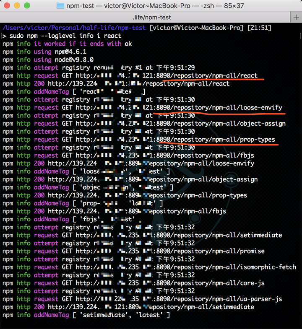302x329 pixels.
Task: Click the 200 response line for npm-all/setimmediate
Action: coord(128,307)
